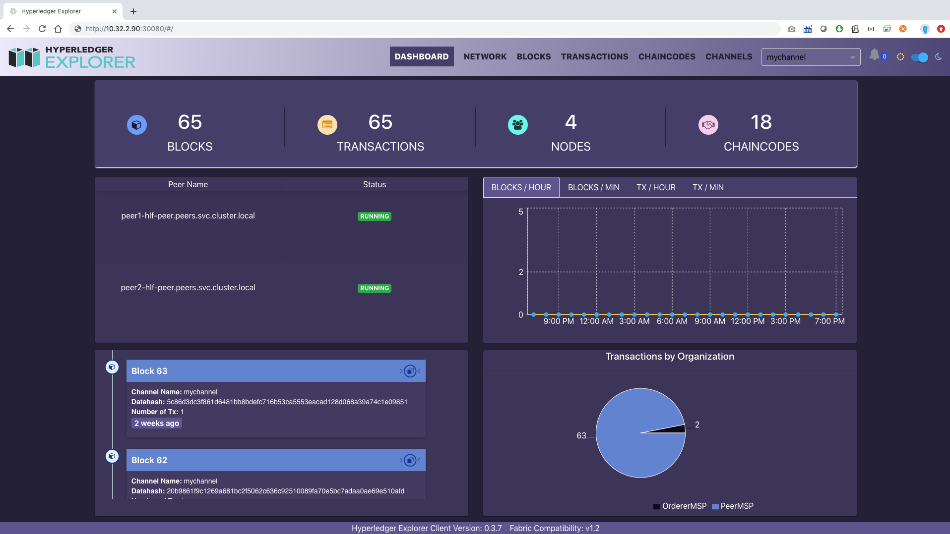Switch to the TX / HOUR tab
The height and width of the screenshot is (534, 950).
tap(656, 187)
